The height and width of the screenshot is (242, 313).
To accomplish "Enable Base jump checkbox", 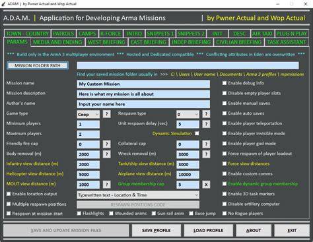I will pyautogui.click(x=191, y=214).
